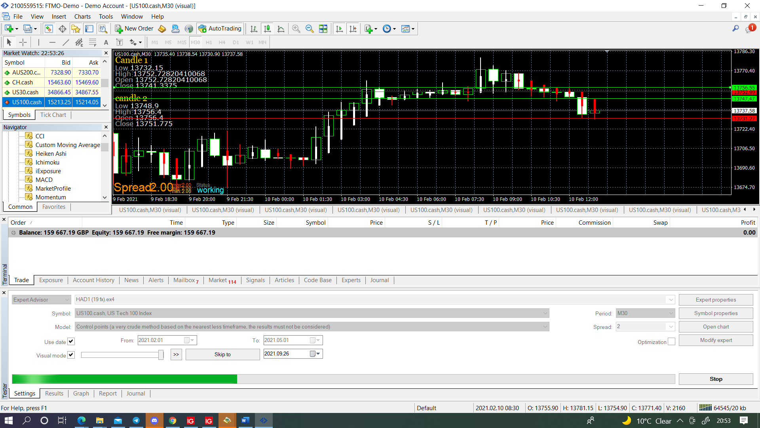Open the Model dropdown

click(312, 327)
